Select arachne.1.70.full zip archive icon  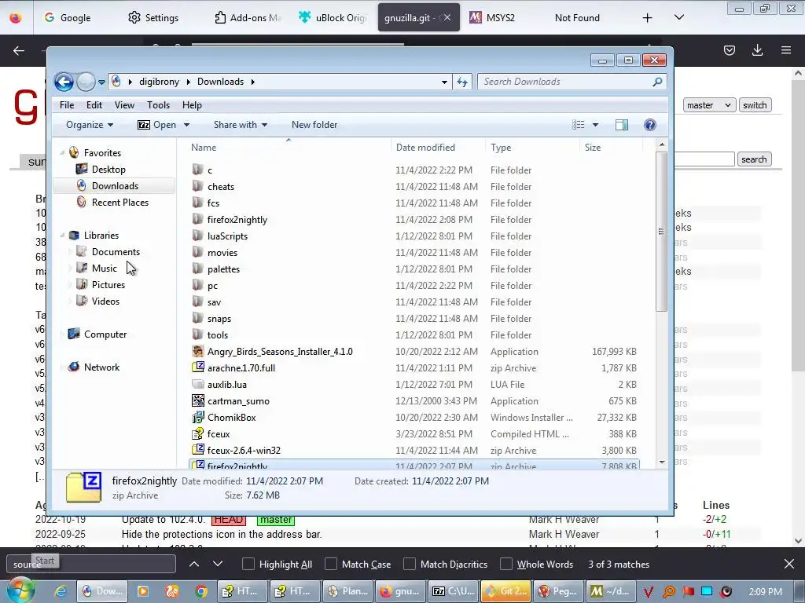click(197, 367)
